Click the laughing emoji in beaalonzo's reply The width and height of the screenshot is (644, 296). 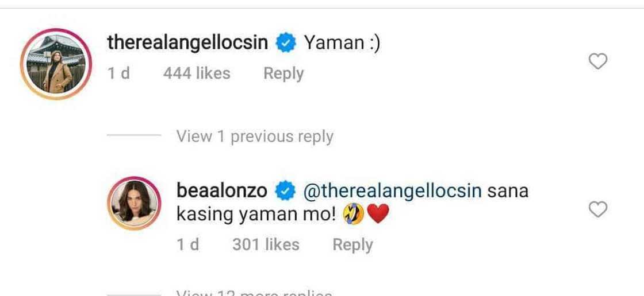coord(354,214)
